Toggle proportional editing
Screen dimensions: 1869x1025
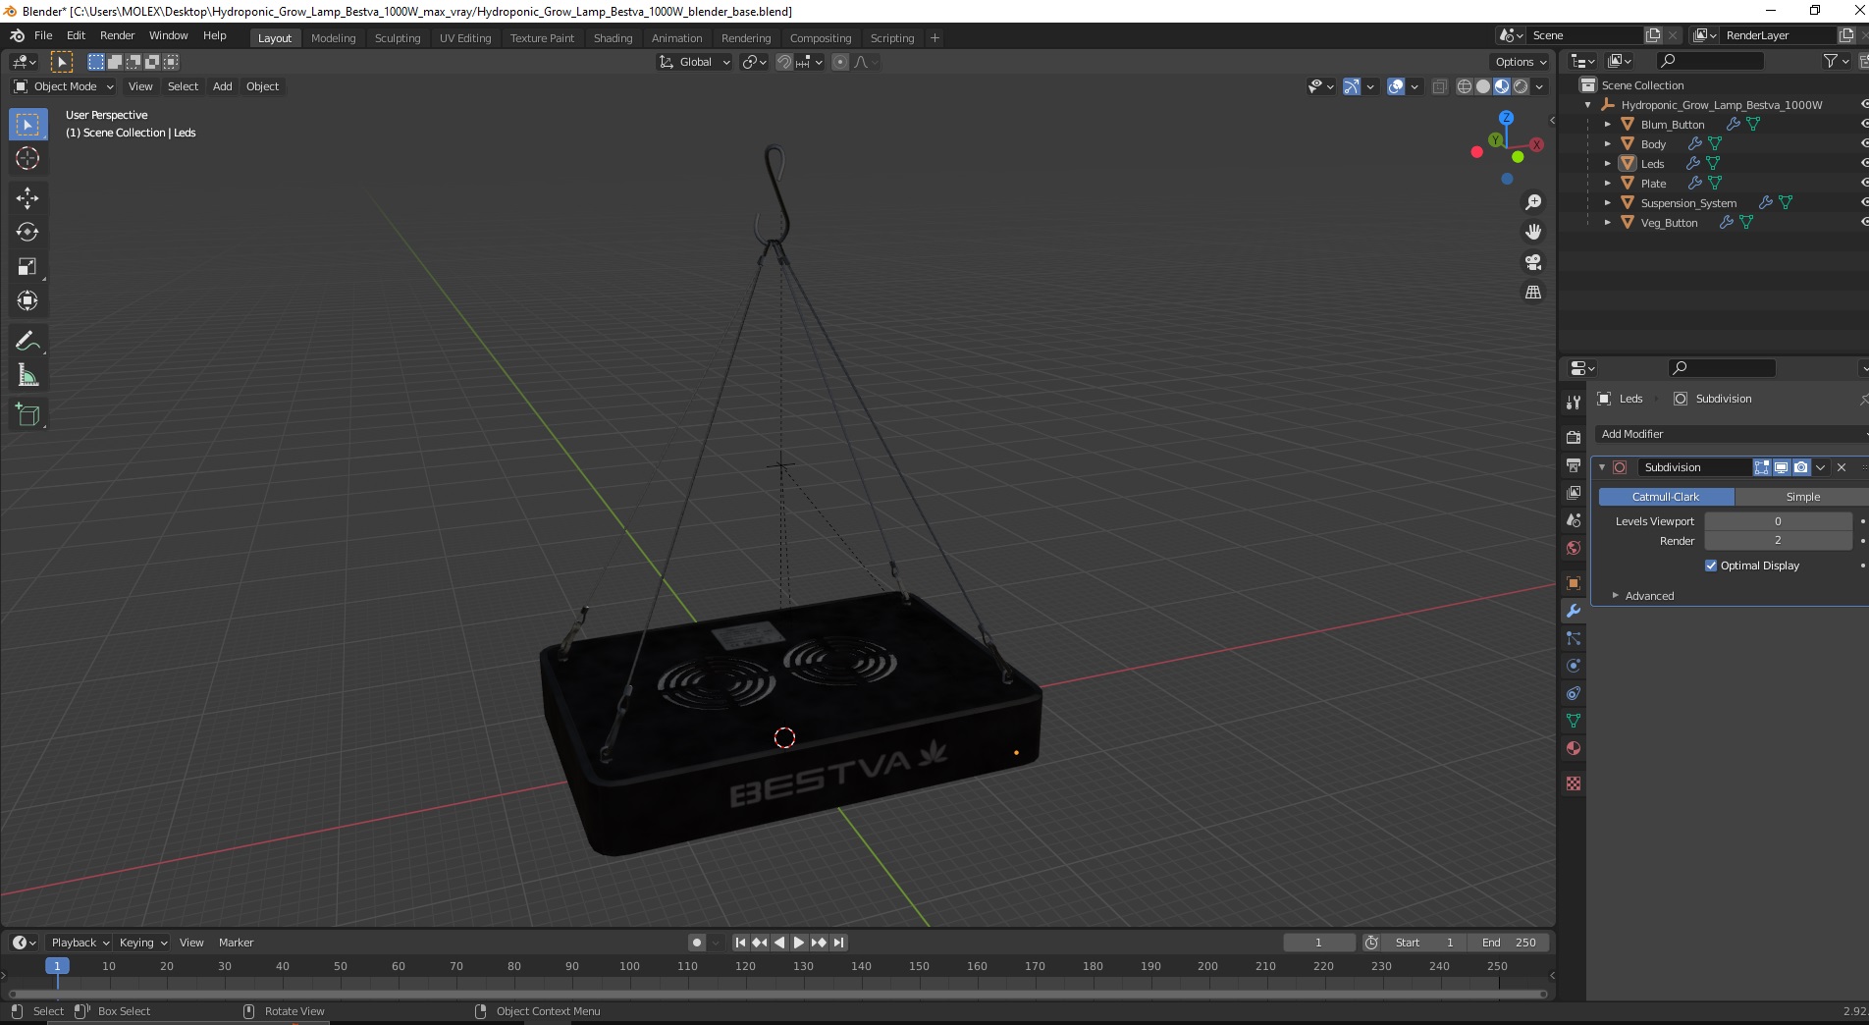[x=840, y=62]
